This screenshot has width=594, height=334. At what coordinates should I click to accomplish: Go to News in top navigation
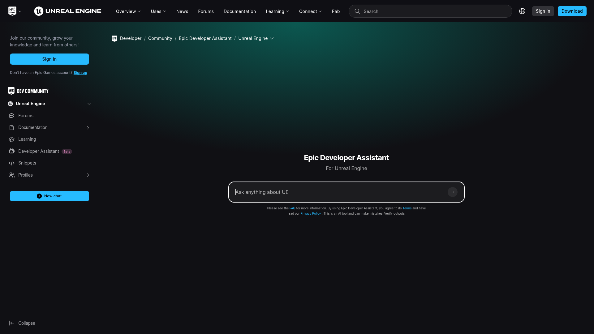click(182, 11)
